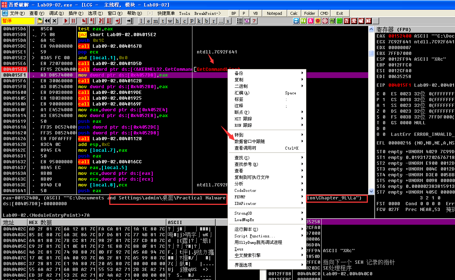The width and height of the screenshot is (455, 280).
Task: Open the Memory map 'm' button
Action: pos(156,21)
